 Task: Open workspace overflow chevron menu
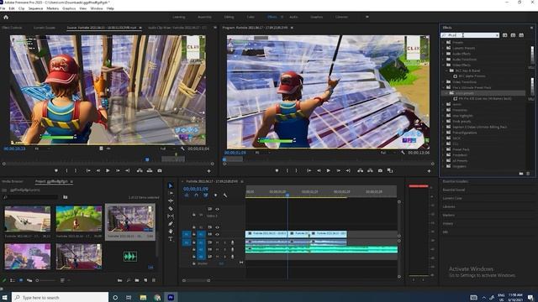pyautogui.click(x=367, y=17)
